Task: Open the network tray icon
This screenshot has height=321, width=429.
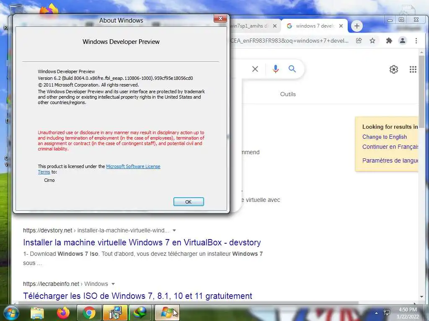Action: pyautogui.click(x=387, y=313)
